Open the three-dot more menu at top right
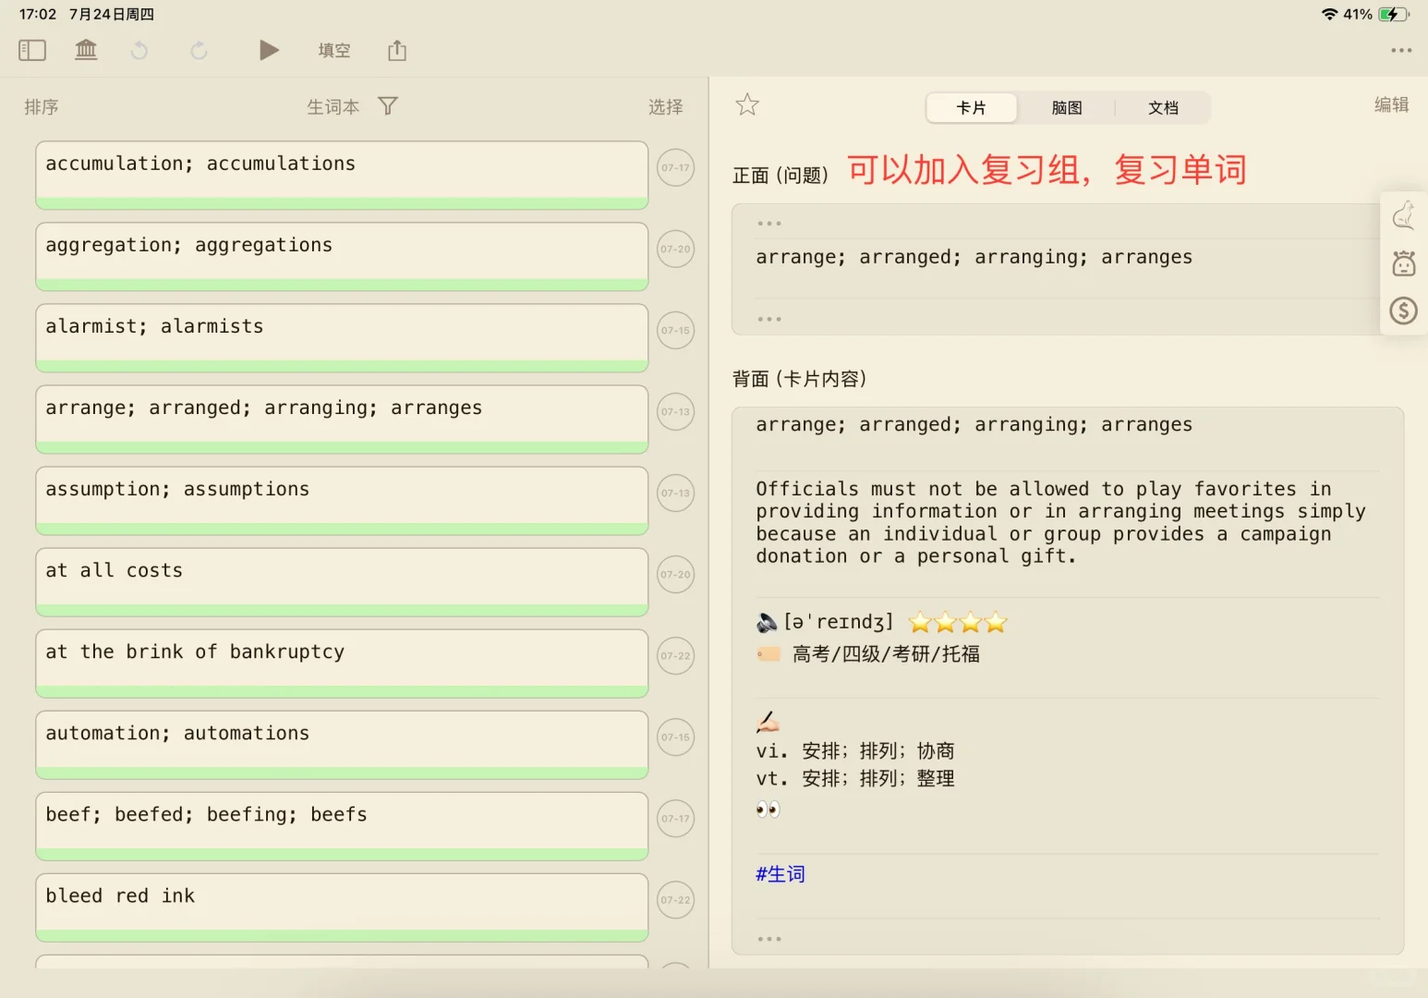 click(1400, 51)
